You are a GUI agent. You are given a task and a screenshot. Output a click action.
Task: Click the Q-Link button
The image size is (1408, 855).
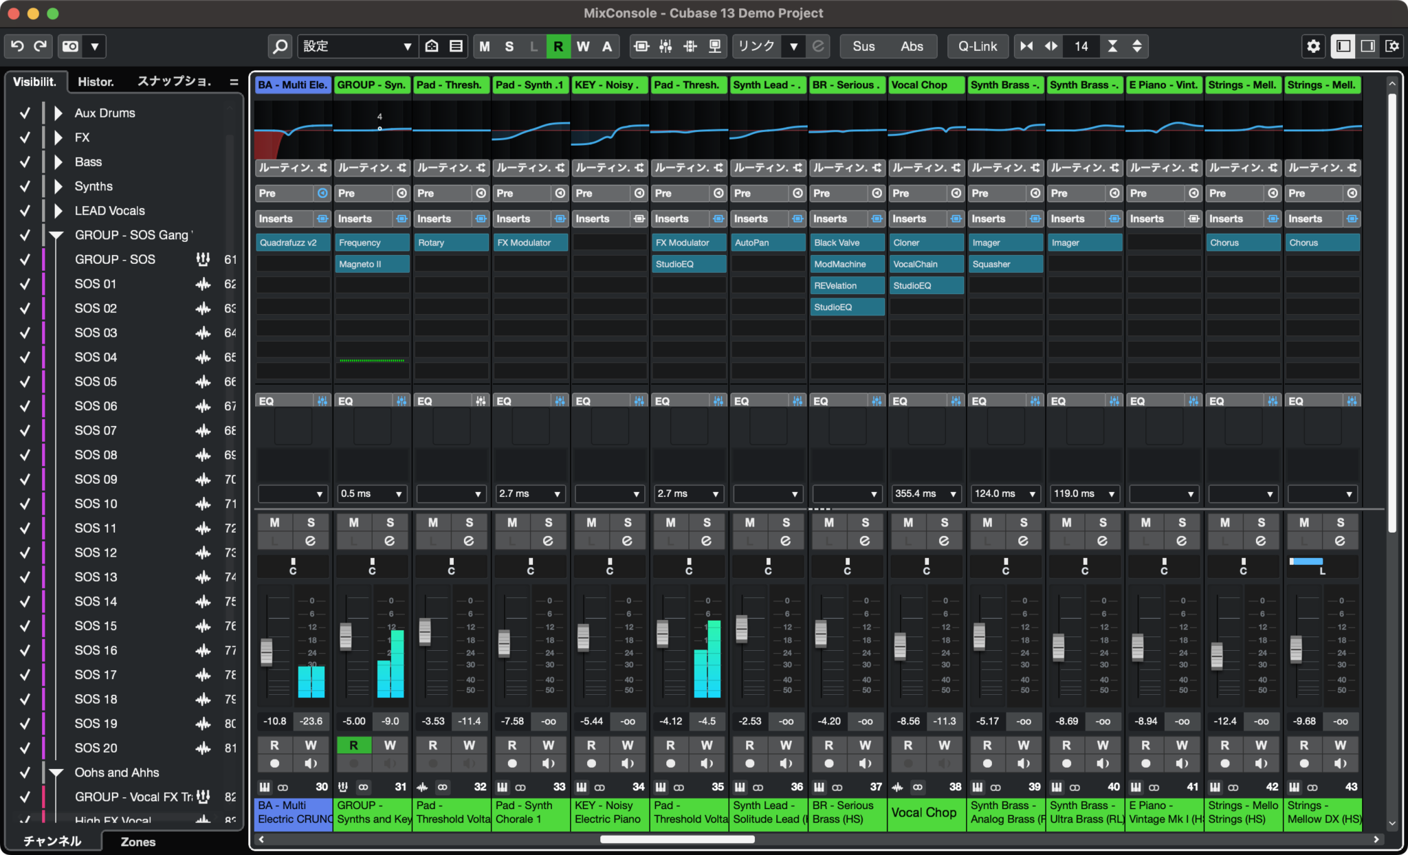[x=978, y=46]
